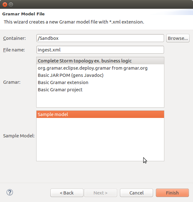Click the File name label
This screenshot has height=202, width=193.
14,50
